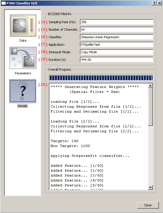Click the 'Application:' label

57,45
